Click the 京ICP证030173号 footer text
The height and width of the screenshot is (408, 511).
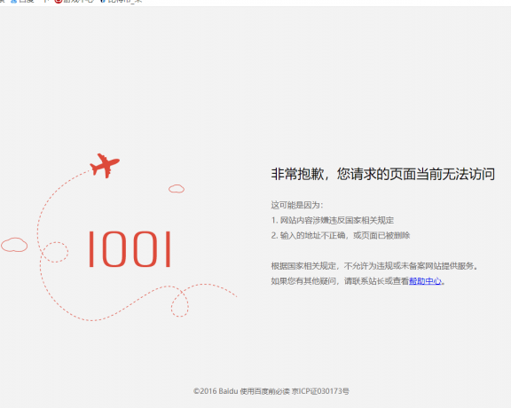[x=320, y=391]
